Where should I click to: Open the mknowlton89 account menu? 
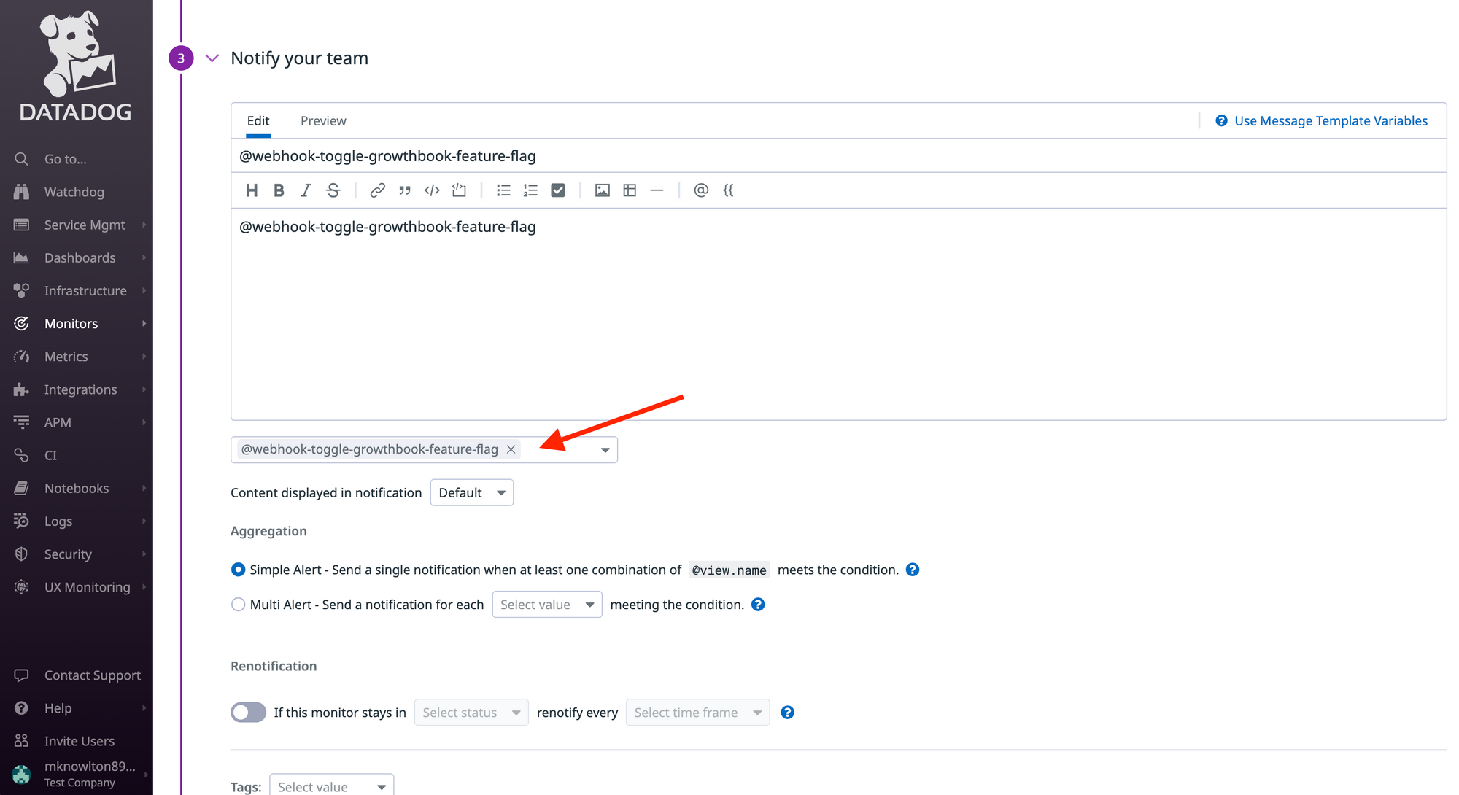tap(77, 774)
